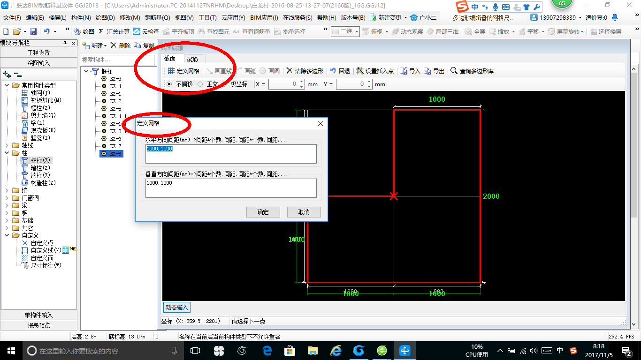The width and height of the screenshot is (641, 360).
Task: Run 汇总计算 summary calculation
Action: (114, 31)
